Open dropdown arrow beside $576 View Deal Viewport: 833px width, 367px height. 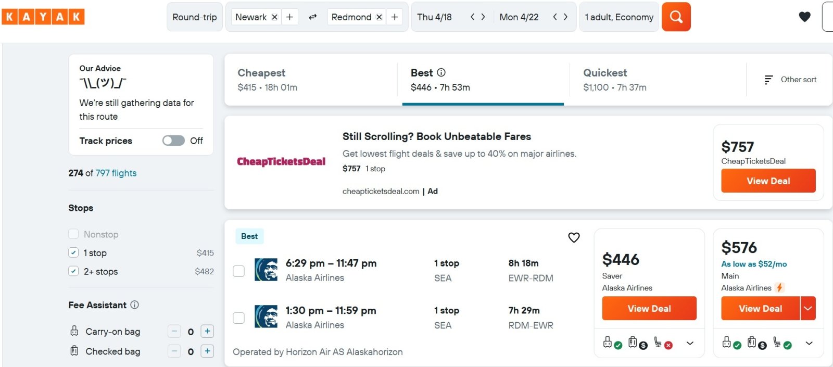808,308
